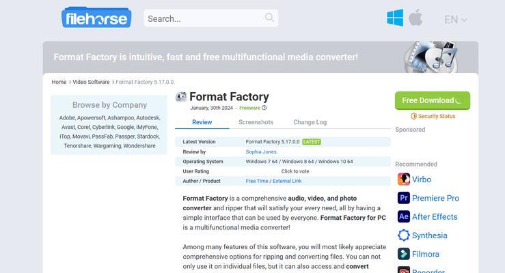Click the Format Factory app icon beside title

tap(181, 96)
